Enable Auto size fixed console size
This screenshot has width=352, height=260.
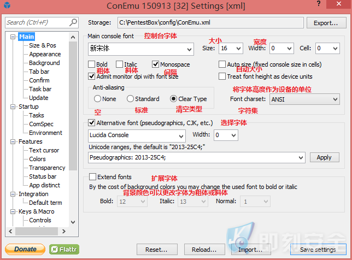pyautogui.click(x=222, y=64)
